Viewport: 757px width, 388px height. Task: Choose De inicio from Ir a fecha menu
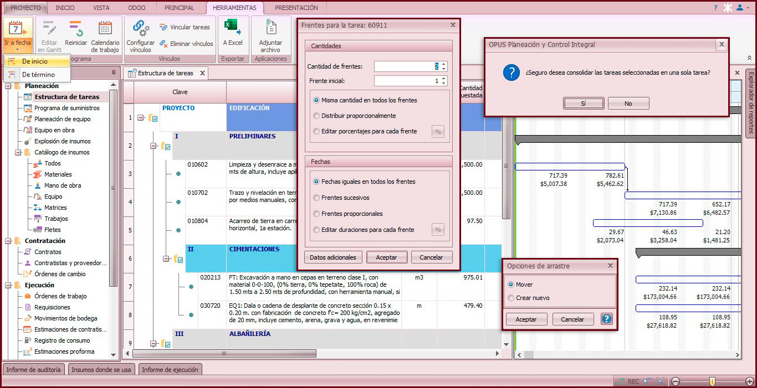(x=37, y=61)
